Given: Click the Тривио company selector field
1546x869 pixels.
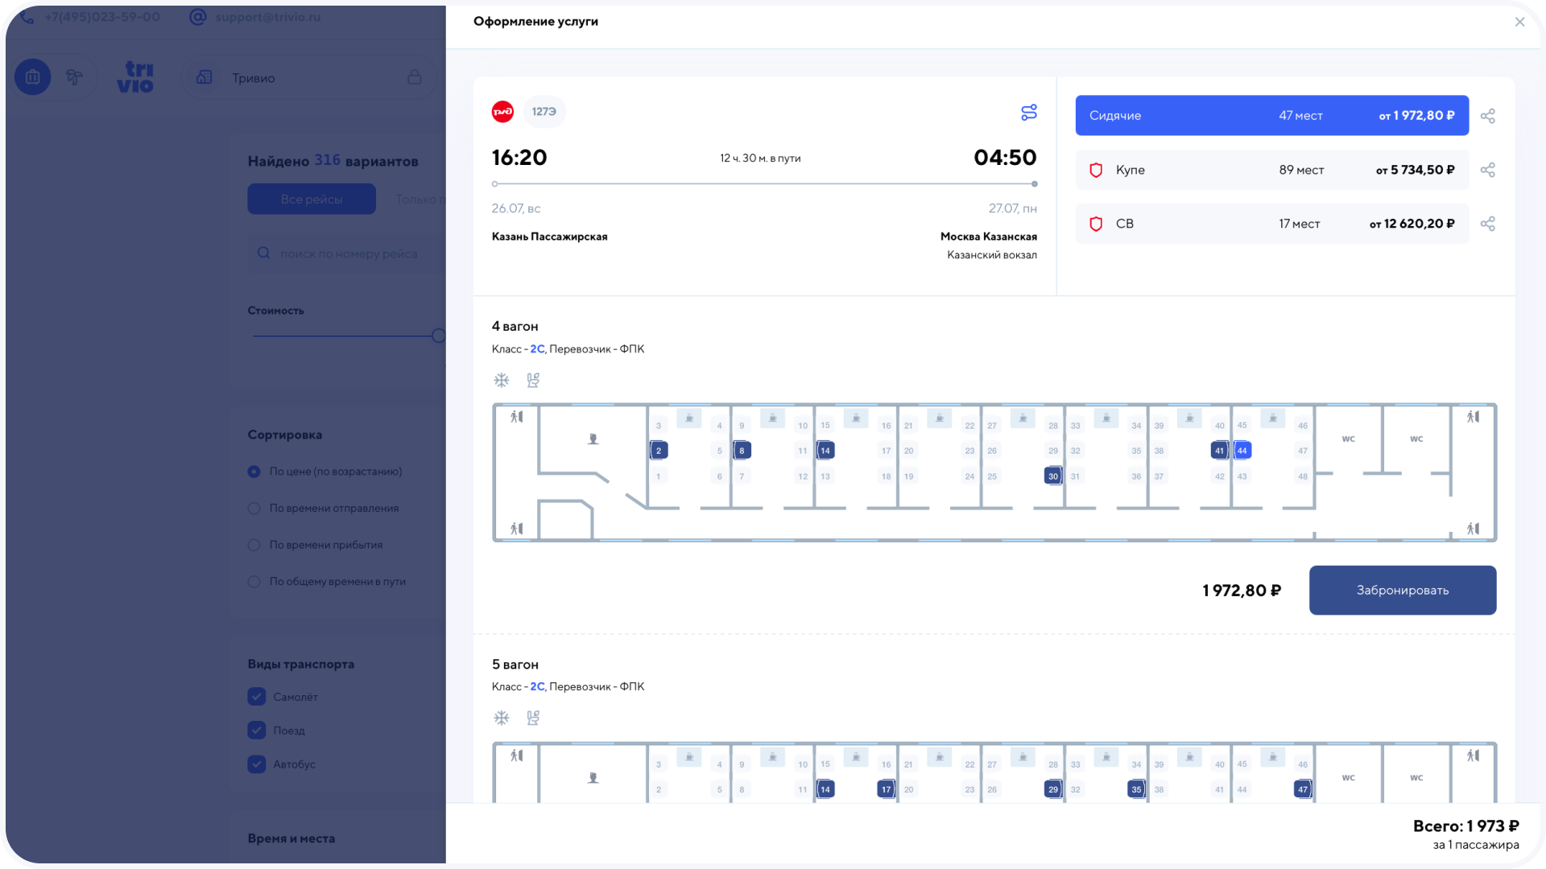Looking at the screenshot, I should [310, 77].
